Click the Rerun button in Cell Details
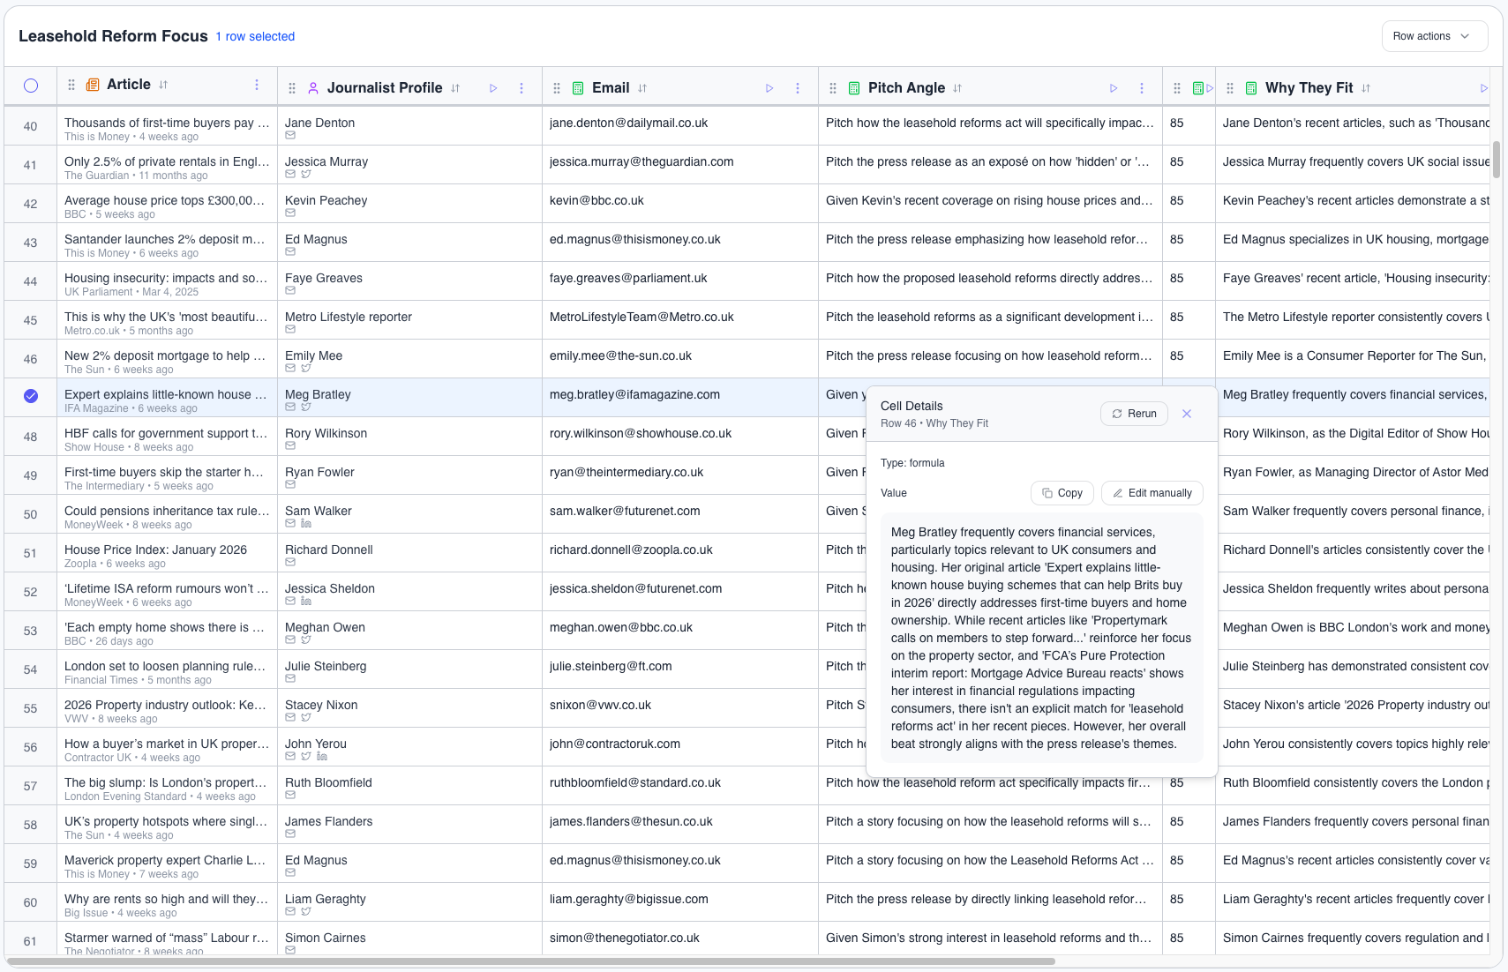Screen dimensions: 1508x972 1134,414
